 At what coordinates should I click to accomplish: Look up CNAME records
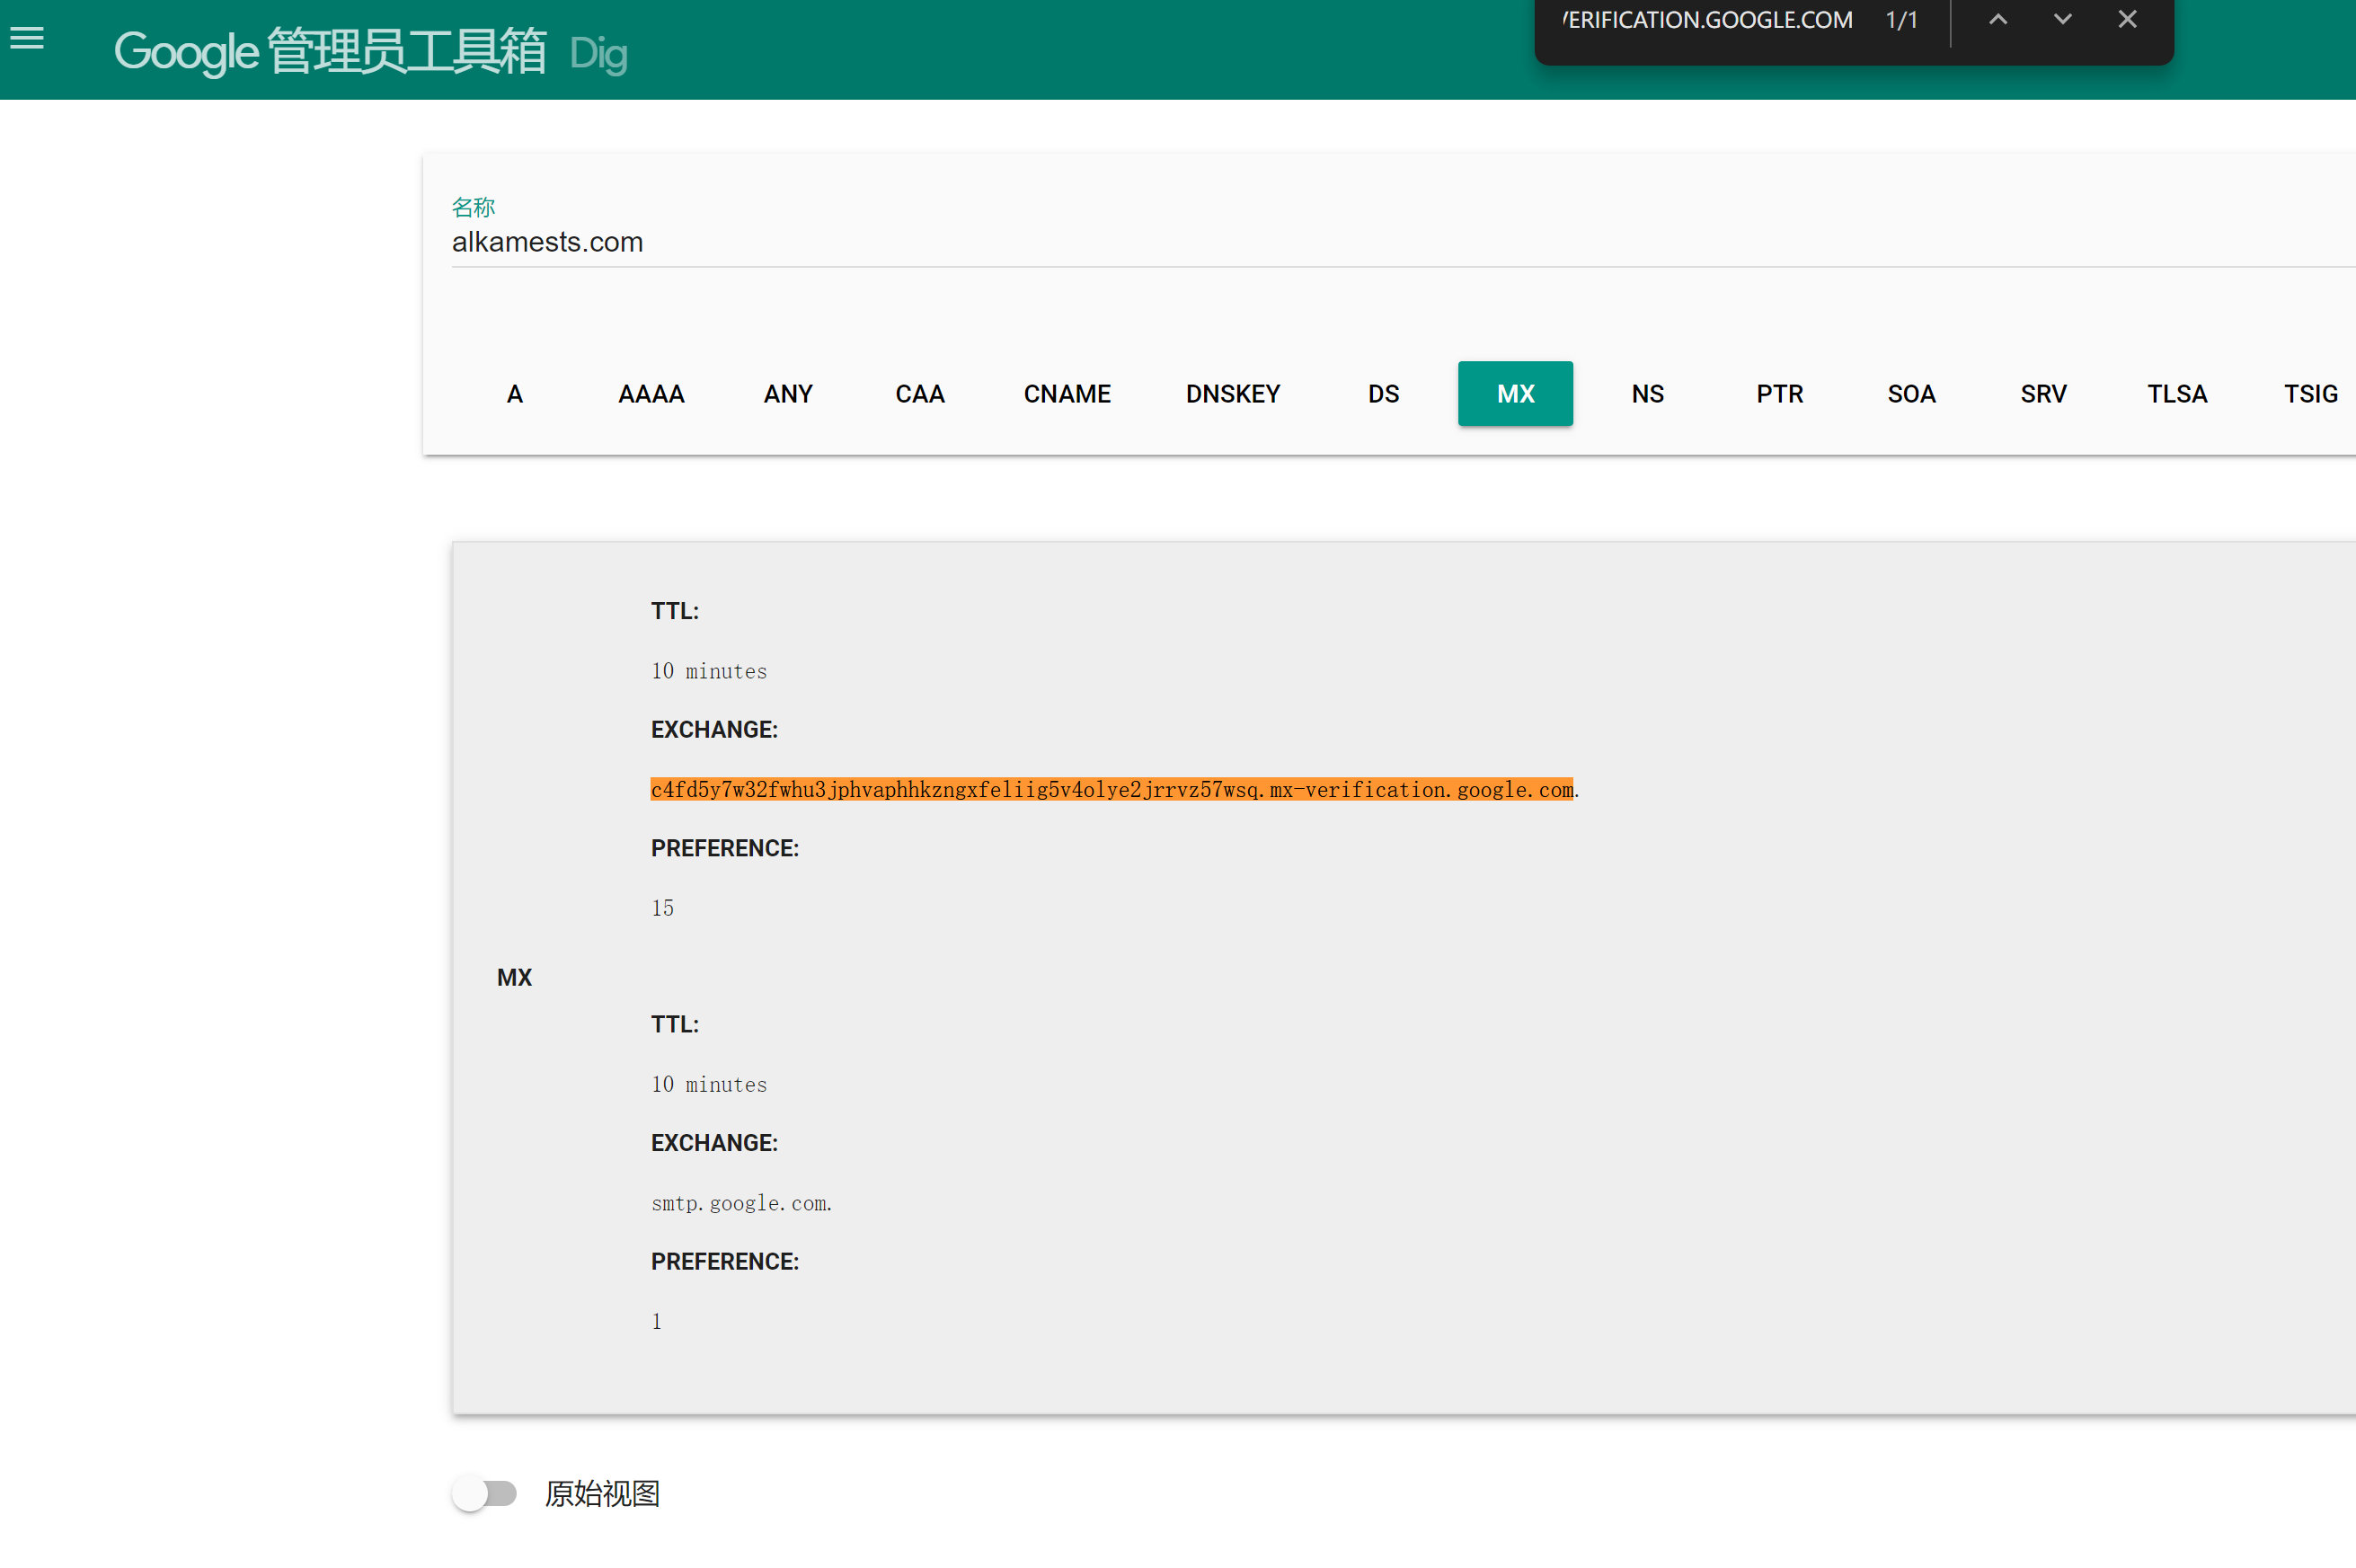[x=1067, y=394]
